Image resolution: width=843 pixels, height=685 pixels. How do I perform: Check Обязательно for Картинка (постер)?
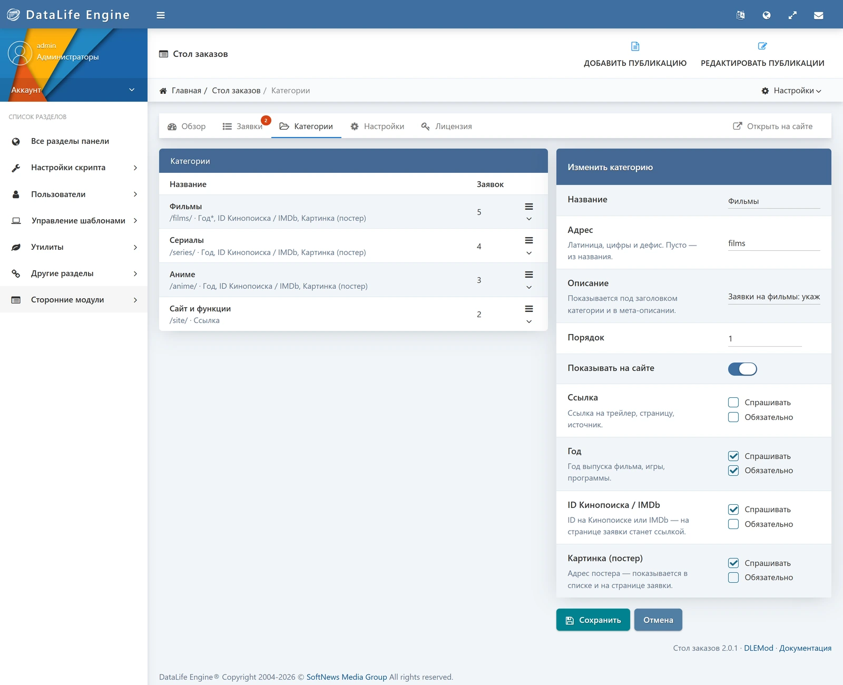point(733,578)
